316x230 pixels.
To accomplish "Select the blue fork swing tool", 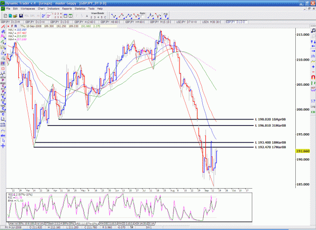I will click(x=150, y=16).
